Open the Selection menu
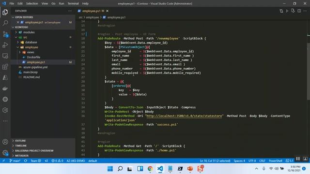The height and width of the screenshot is (174, 310). coord(32,3)
